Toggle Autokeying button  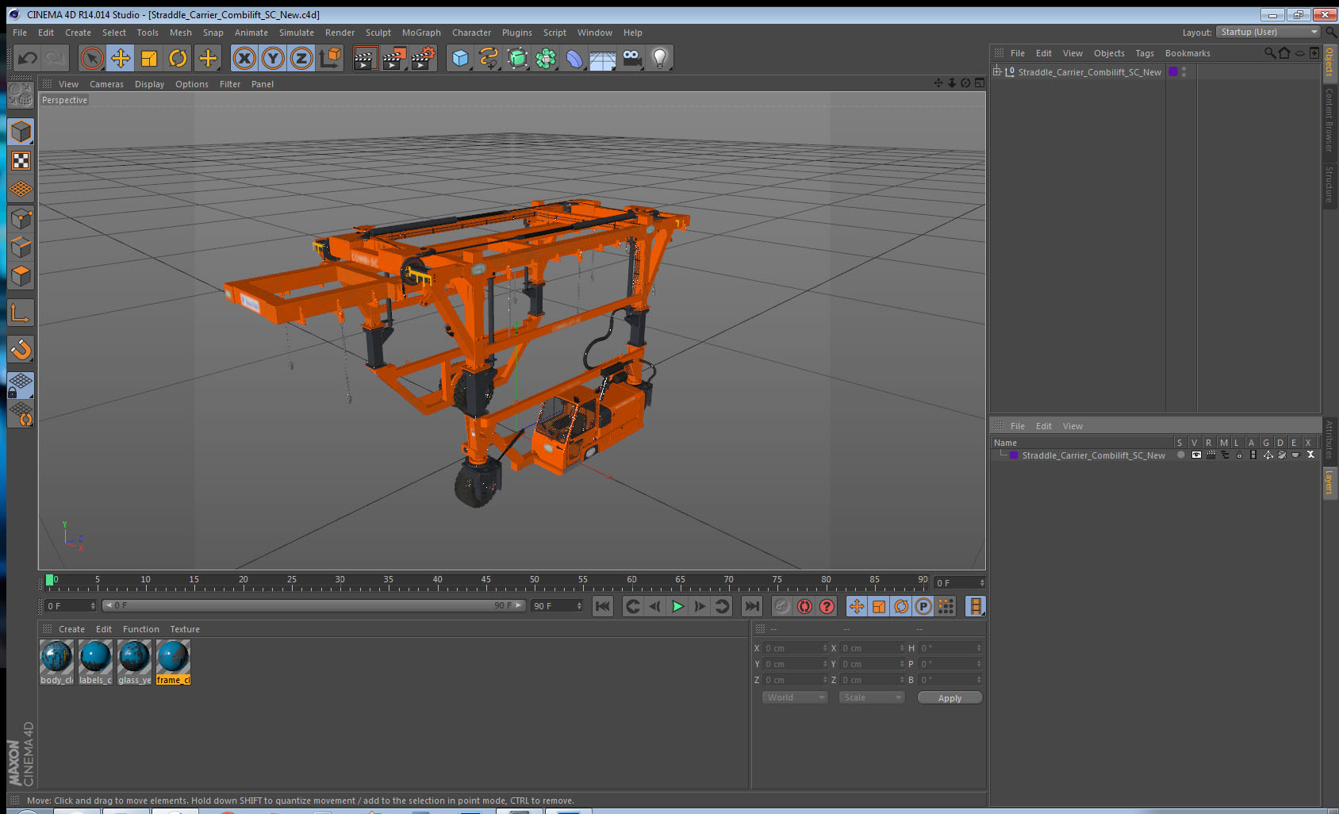[x=804, y=606]
